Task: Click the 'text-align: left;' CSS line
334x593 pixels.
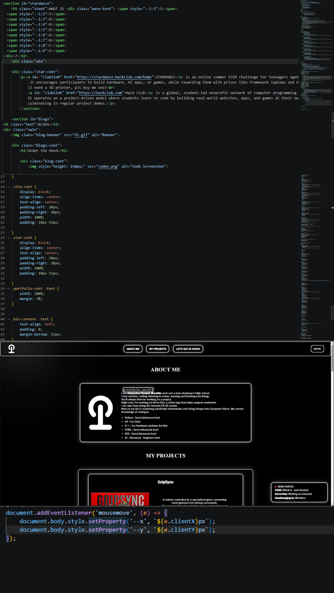Action: point(37,324)
